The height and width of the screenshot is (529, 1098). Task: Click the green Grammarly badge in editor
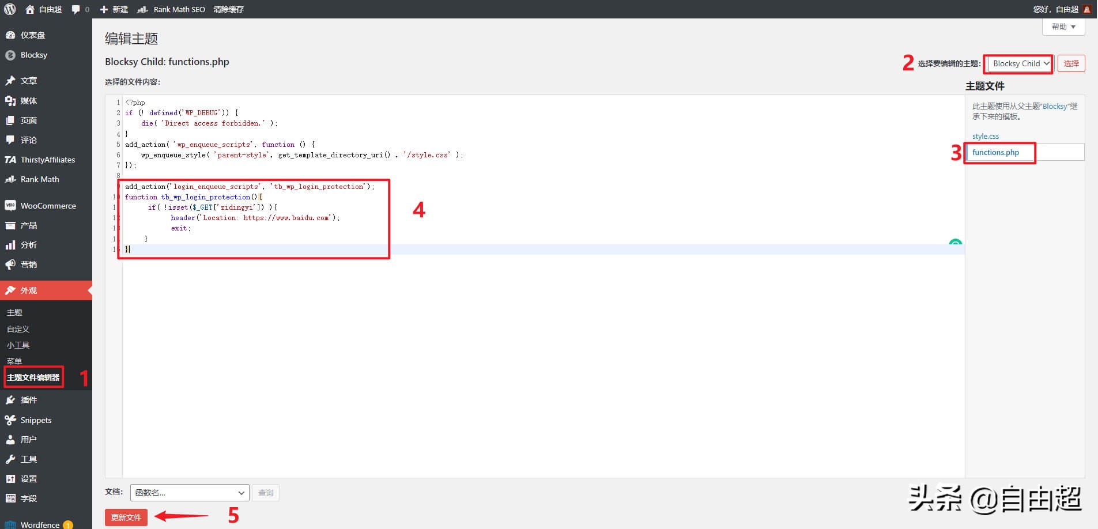point(955,242)
